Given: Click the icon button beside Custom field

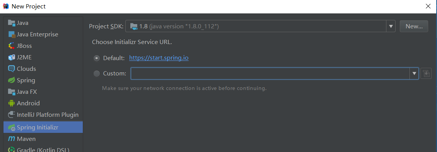Looking at the screenshot, I should coord(426,74).
